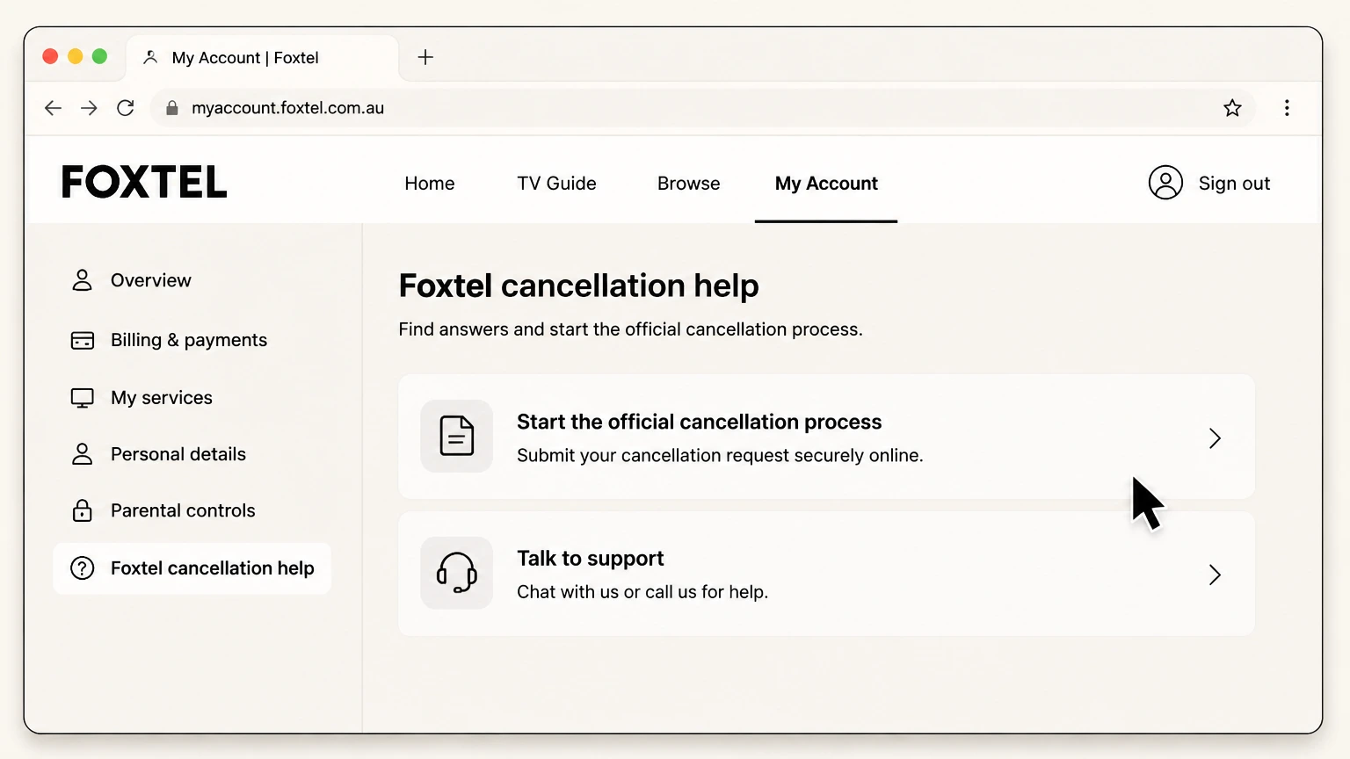
Task: Click the FOXTEL logo
Action: pyautogui.click(x=144, y=182)
